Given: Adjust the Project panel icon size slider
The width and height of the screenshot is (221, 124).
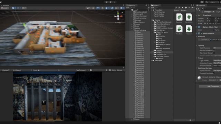Looking at the screenshot, I should coord(190,120).
